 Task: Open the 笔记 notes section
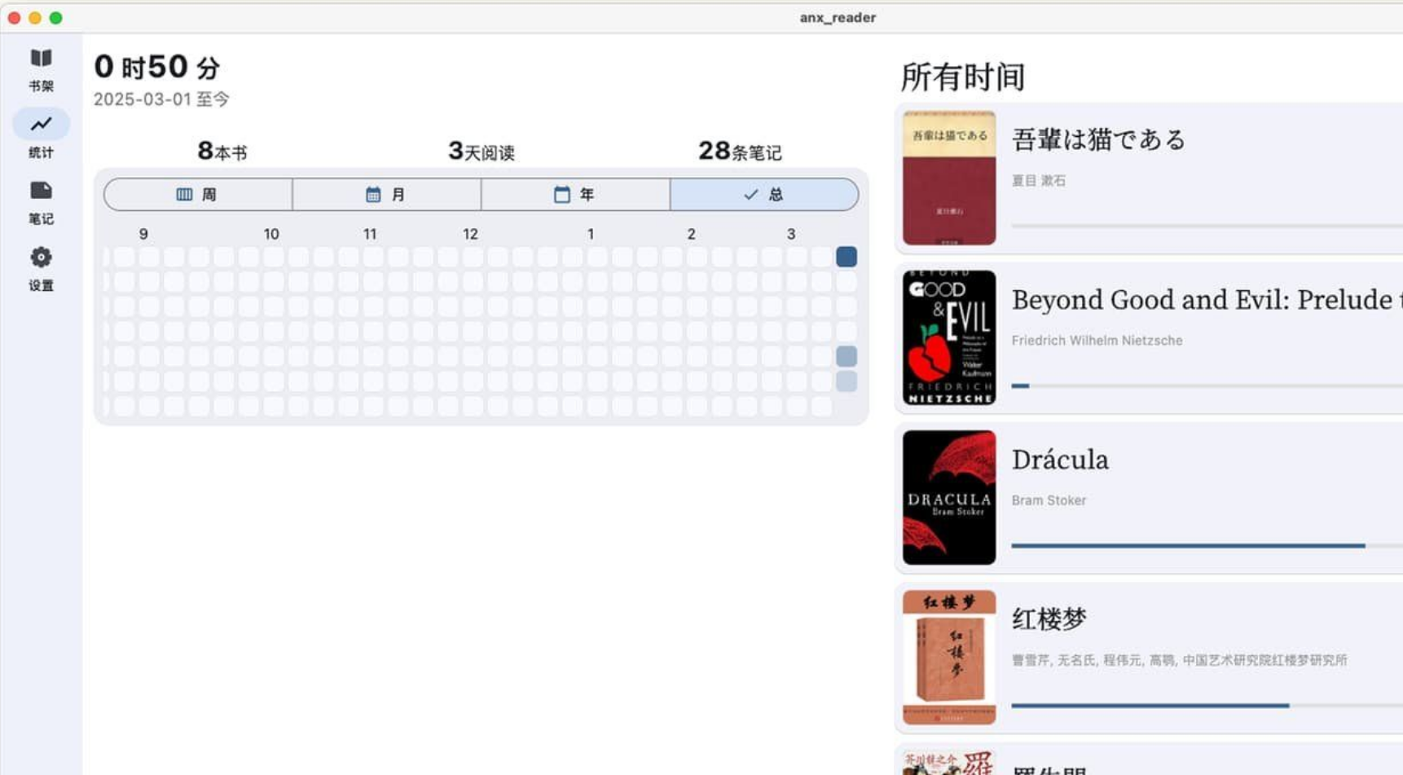pos(42,202)
